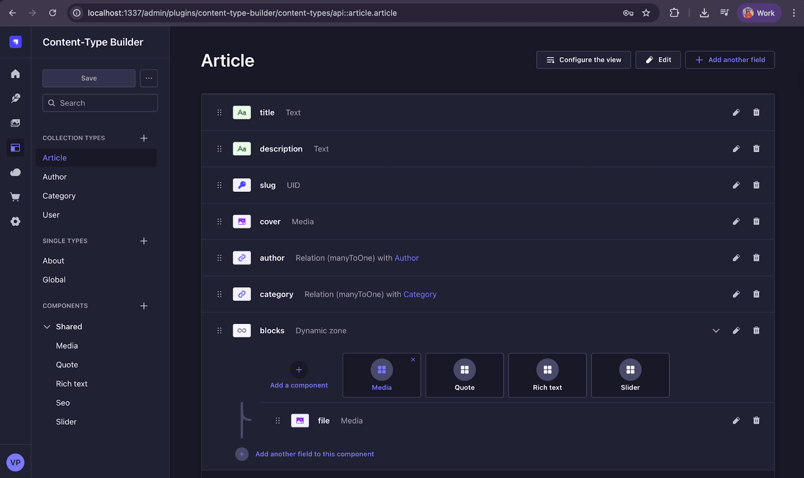Open the Marketplace cart icon
Viewport: 804px width, 478px height.
(16, 197)
